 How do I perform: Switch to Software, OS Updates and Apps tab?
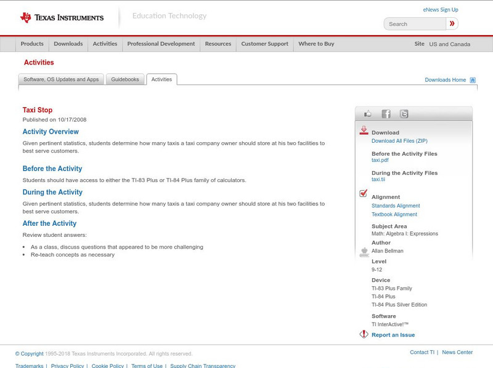click(x=61, y=79)
